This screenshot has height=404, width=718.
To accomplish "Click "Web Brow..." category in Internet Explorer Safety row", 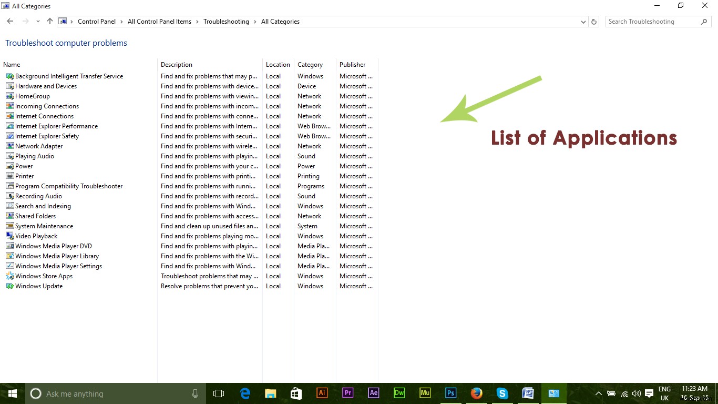I will (314, 136).
